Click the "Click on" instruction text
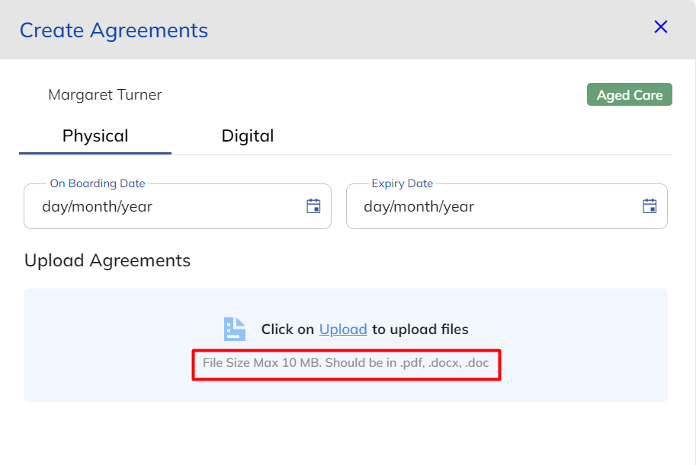 tap(287, 330)
